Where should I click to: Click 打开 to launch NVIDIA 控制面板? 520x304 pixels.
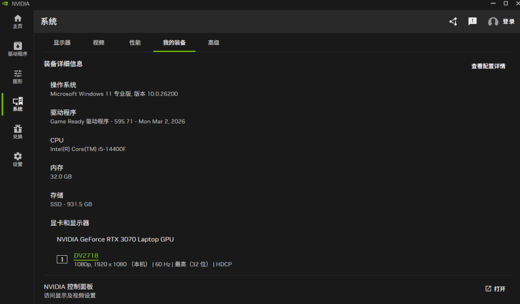click(495, 288)
